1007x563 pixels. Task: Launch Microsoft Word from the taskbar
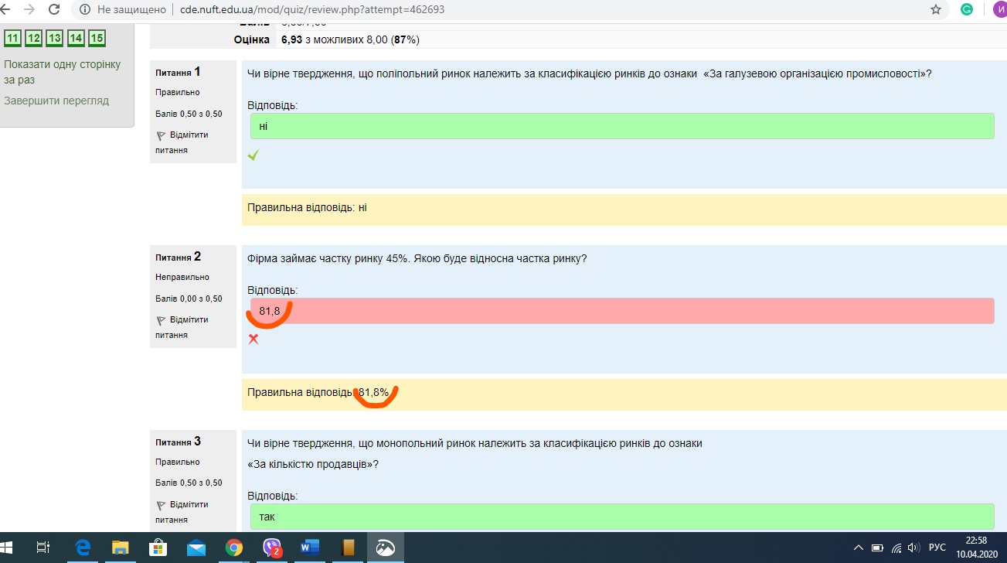click(309, 547)
